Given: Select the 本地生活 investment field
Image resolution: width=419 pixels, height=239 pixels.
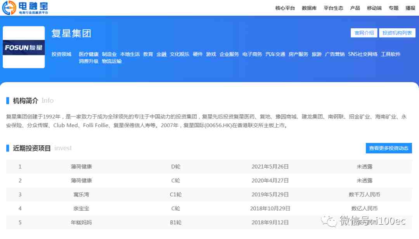Looking at the screenshot, I should [x=130, y=54].
